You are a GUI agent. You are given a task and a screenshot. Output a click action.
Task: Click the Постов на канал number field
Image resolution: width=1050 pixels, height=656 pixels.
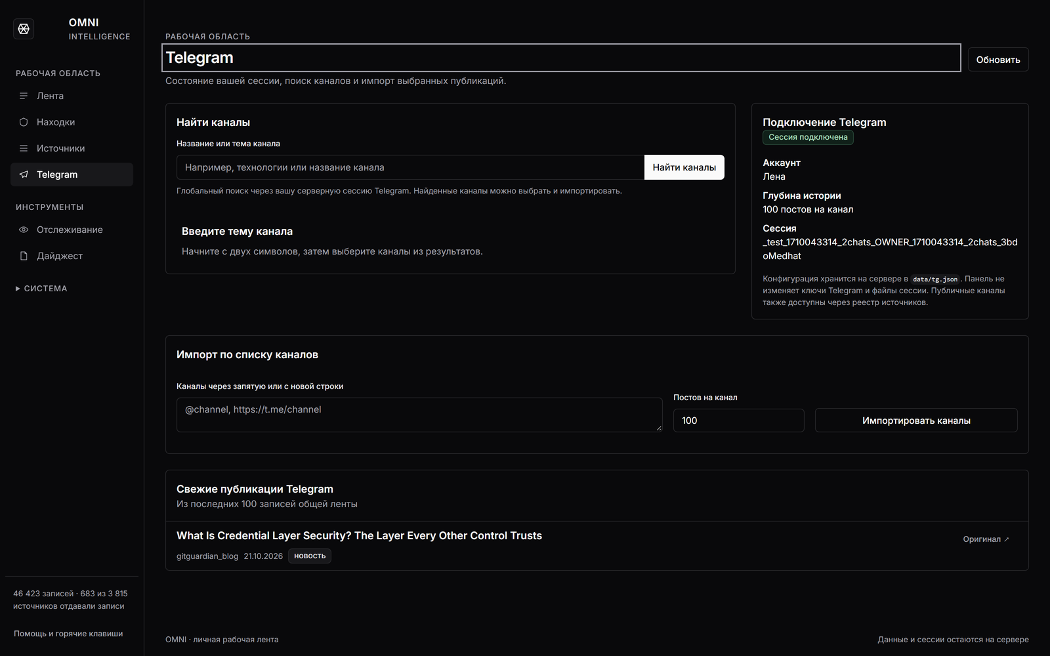point(738,420)
